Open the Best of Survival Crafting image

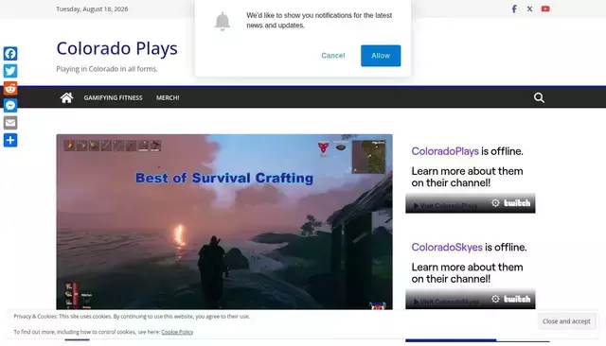point(224,222)
